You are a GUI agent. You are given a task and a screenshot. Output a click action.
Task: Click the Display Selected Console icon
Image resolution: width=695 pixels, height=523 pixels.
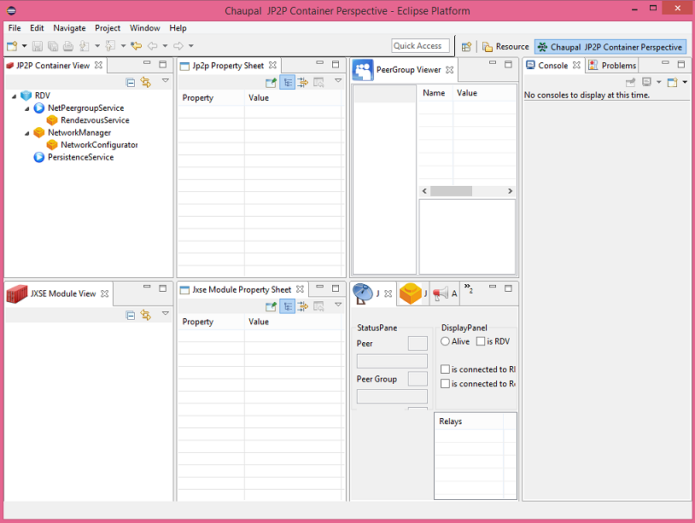pyautogui.click(x=646, y=82)
